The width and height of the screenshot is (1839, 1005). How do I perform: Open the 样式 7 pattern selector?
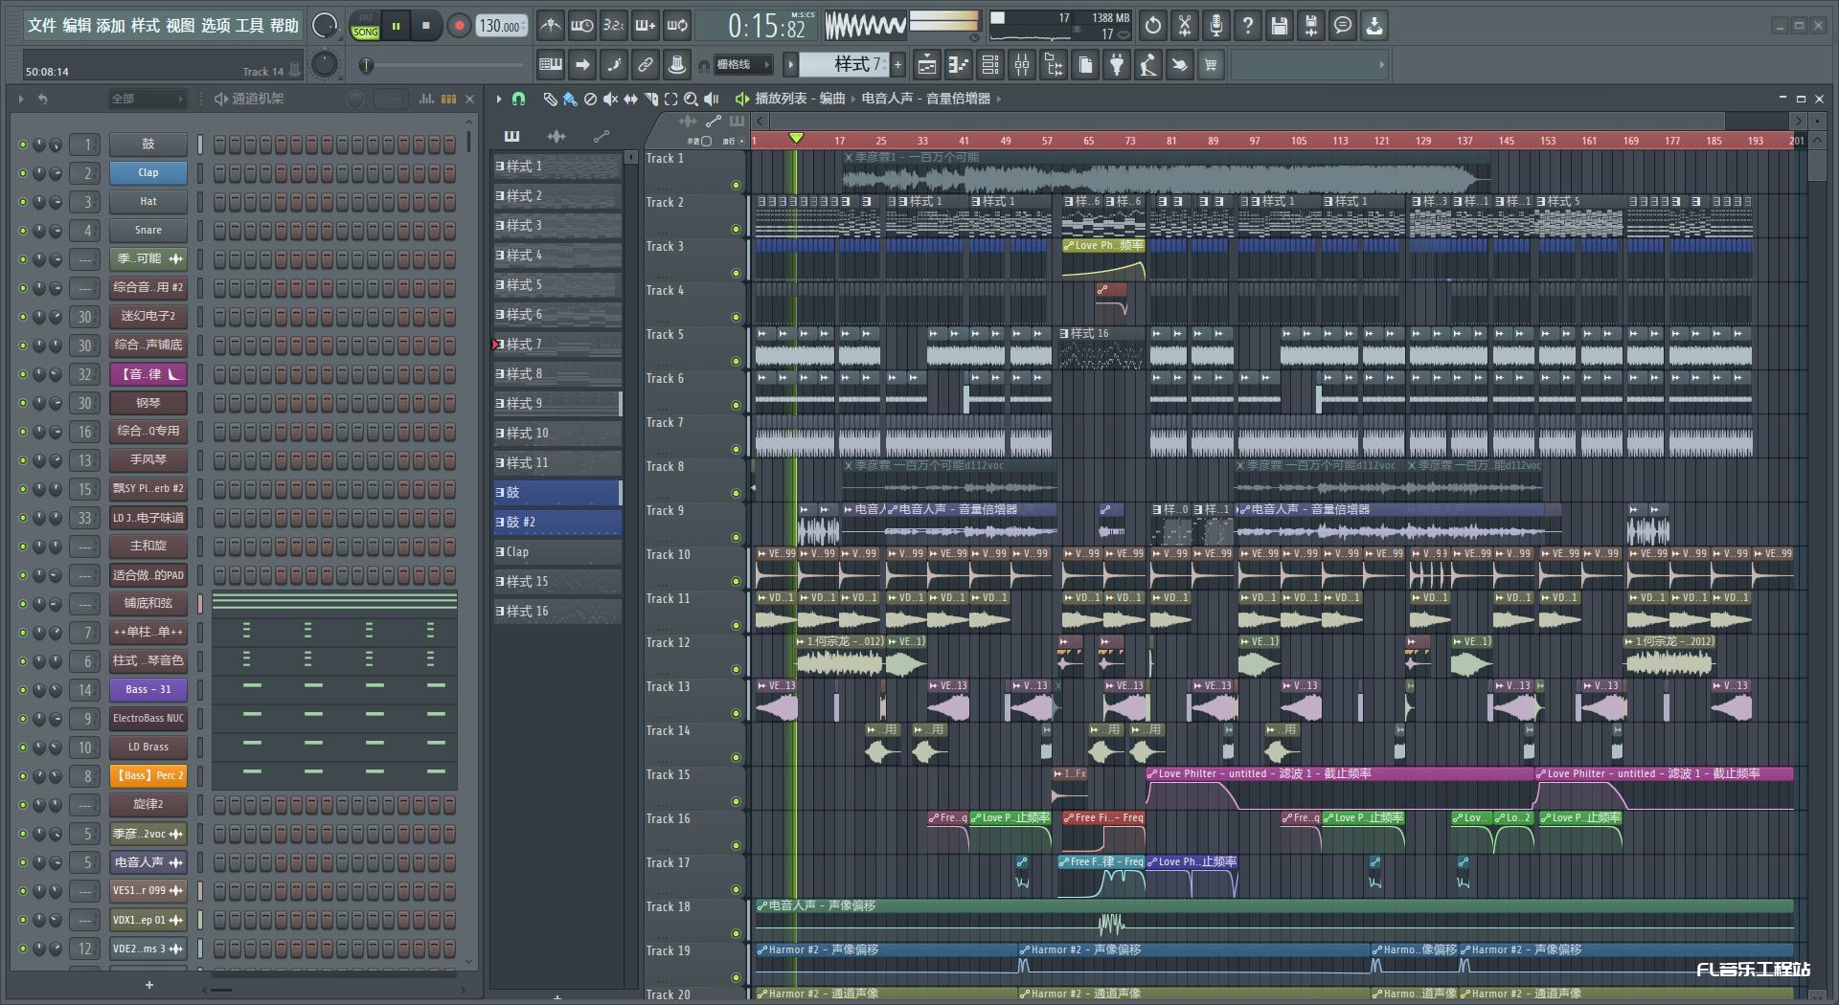pos(846,64)
